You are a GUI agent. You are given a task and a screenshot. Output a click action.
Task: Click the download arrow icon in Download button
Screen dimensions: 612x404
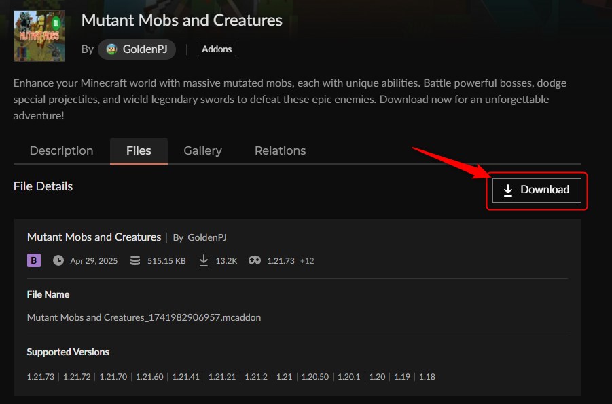(508, 190)
